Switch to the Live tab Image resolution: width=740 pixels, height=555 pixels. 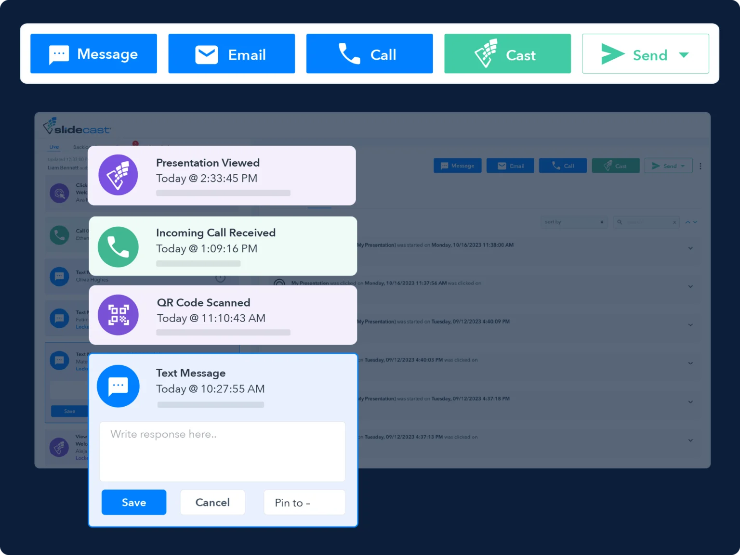[x=53, y=147]
